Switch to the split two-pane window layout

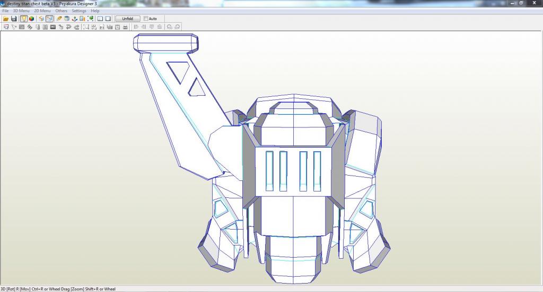[x=100, y=19]
